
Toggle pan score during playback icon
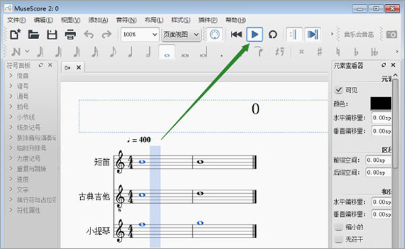point(313,34)
